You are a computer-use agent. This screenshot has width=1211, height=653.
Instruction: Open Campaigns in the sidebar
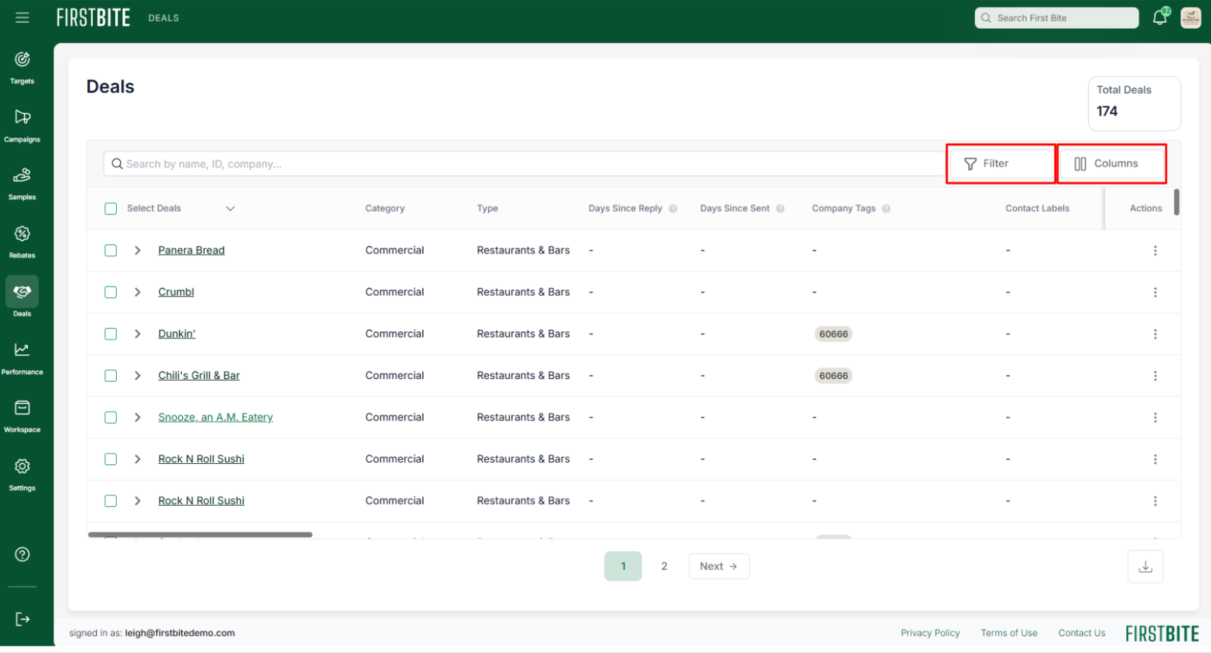coord(22,126)
